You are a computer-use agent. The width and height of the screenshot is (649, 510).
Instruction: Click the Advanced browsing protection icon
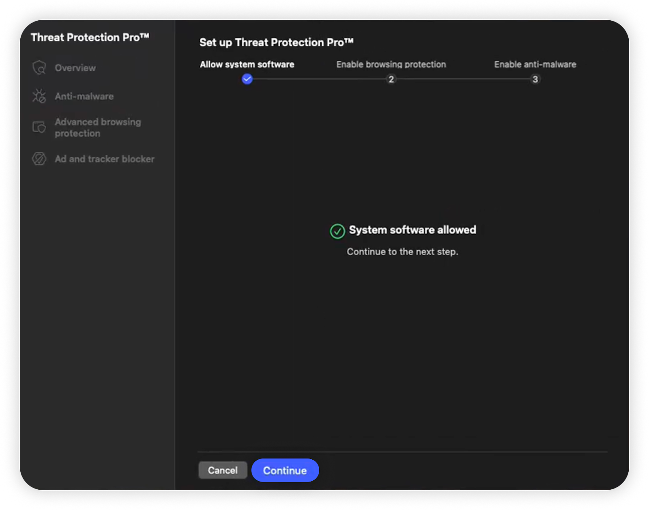(x=39, y=127)
